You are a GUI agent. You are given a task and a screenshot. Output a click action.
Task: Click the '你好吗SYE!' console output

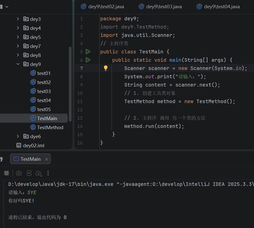pyautogui.click(x=21, y=201)
